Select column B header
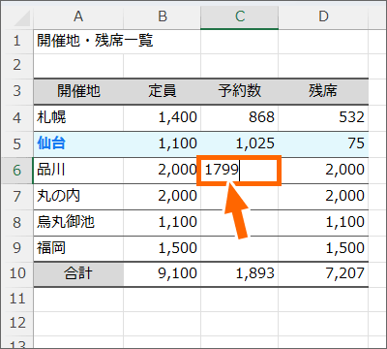Viewport: 387px width, 349px height. point(163,16)
